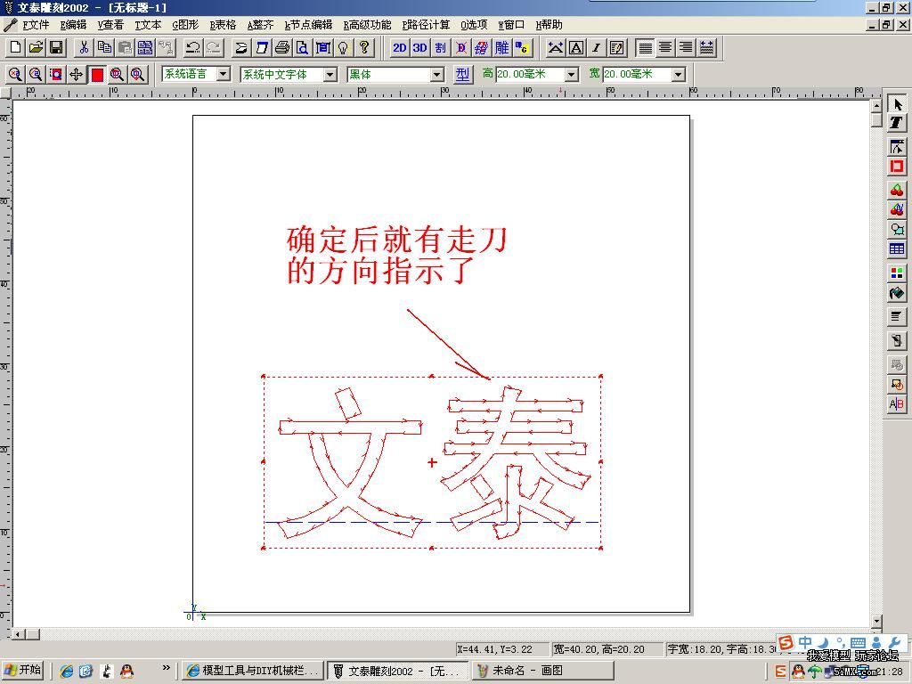Click the 文泰雕刻2002 taskbar button

[x=397, y=671]
